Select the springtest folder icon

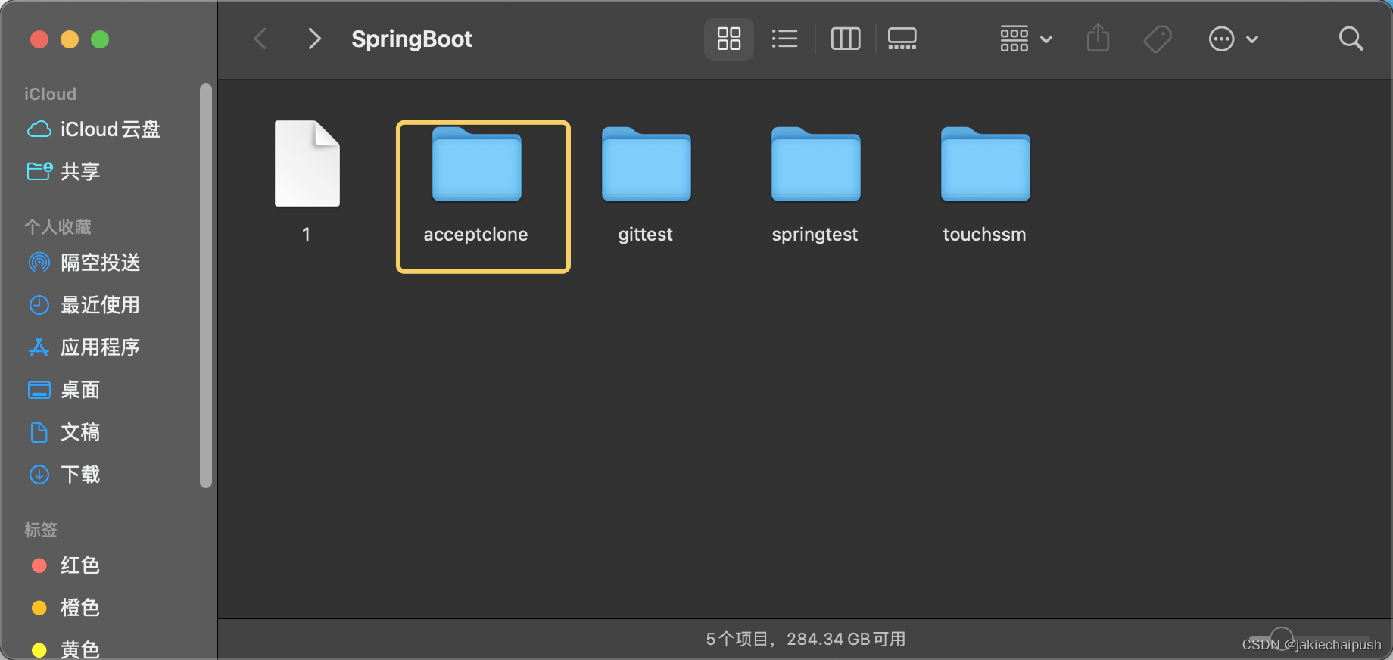(816, 164)
